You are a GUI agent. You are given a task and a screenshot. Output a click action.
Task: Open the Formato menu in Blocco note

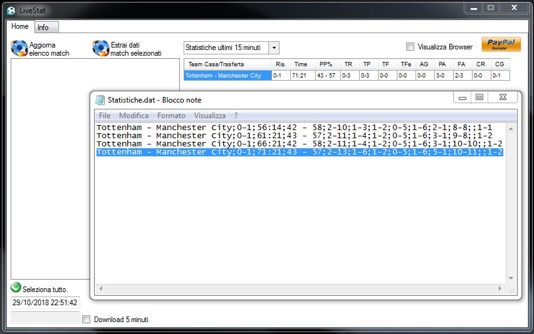coord(171,116)
